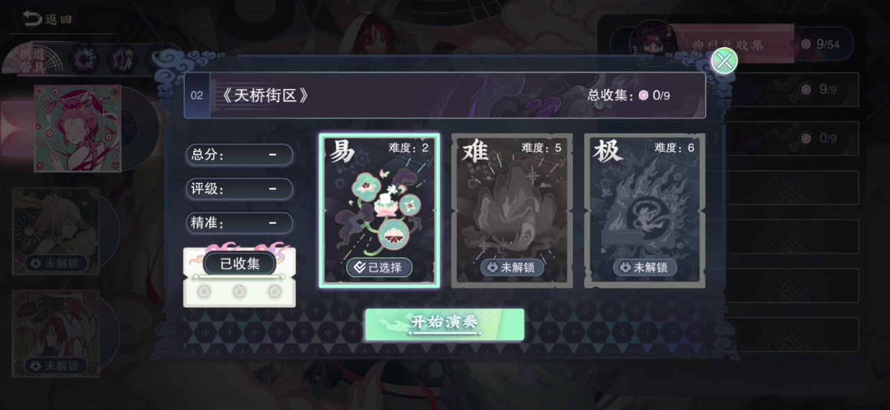
Task: Click the 已收集 collected button
Action: pyautogui.click(x=240, y=263)
